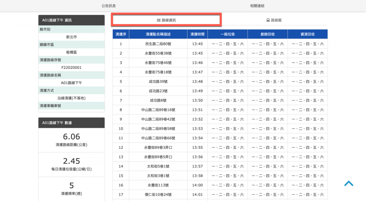Click the 2.45 daily garbage amount figure

click(x=71, y=161)
